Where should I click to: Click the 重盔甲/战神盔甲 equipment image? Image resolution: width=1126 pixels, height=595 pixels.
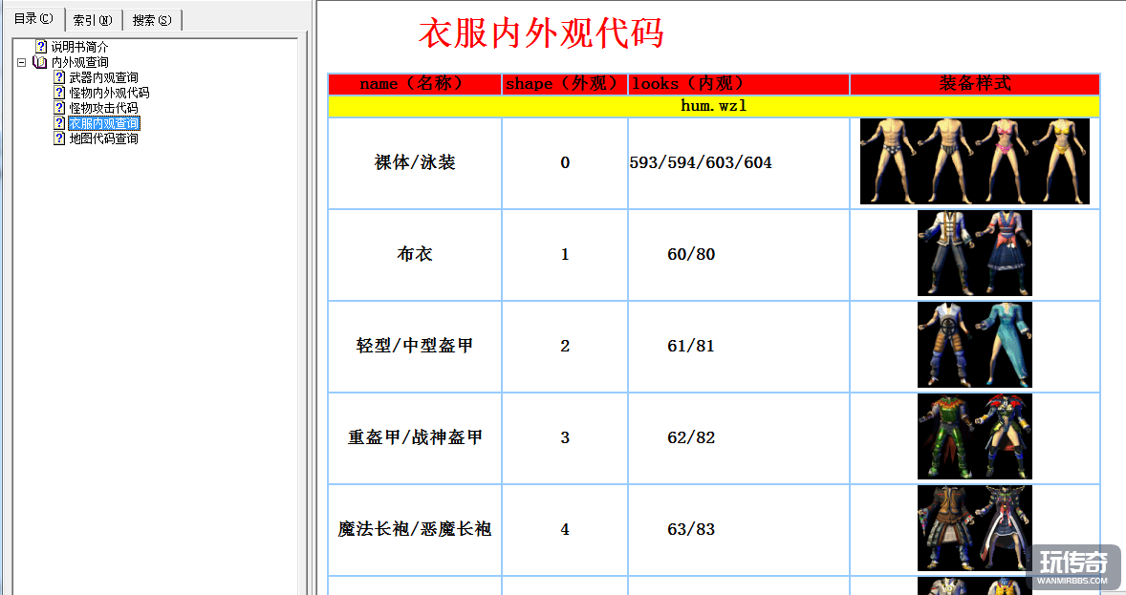[974, 436]
